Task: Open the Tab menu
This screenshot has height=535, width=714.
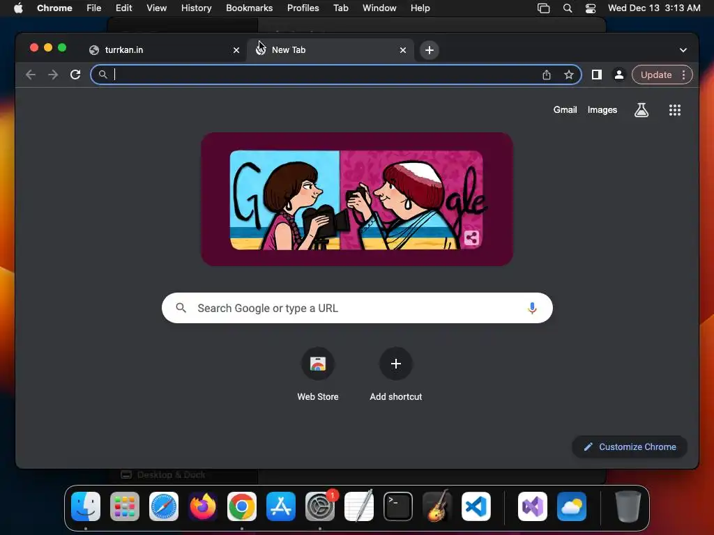Action: [x=340, y=8]
